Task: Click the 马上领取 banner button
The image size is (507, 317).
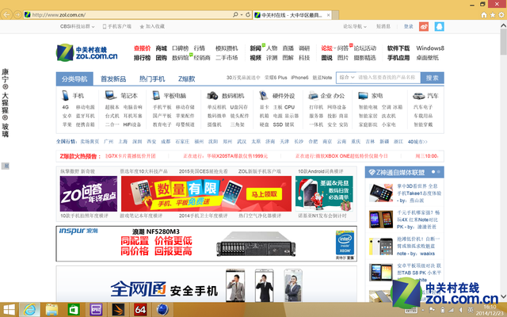Action: [264, 194]
